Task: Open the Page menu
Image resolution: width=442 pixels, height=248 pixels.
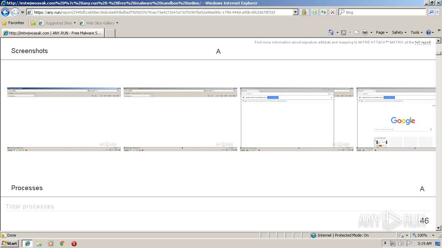Action: [x=382, y=32]
